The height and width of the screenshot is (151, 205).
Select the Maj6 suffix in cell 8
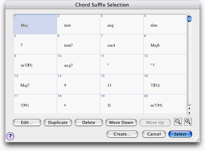(x=165, y=44)
